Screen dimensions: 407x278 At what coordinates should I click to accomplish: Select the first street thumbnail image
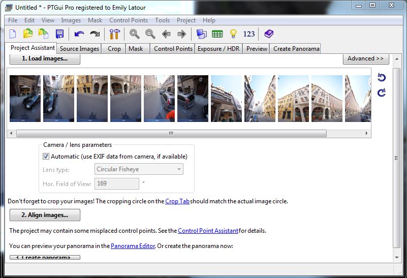(25, 99)
